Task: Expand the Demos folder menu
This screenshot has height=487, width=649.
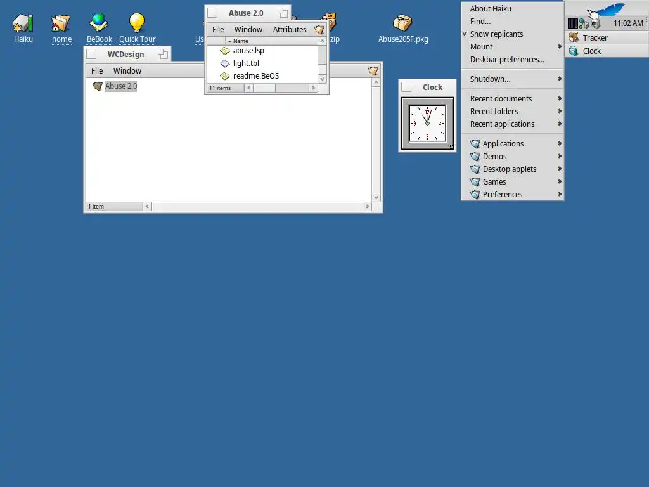Action: tap(512, 156)
